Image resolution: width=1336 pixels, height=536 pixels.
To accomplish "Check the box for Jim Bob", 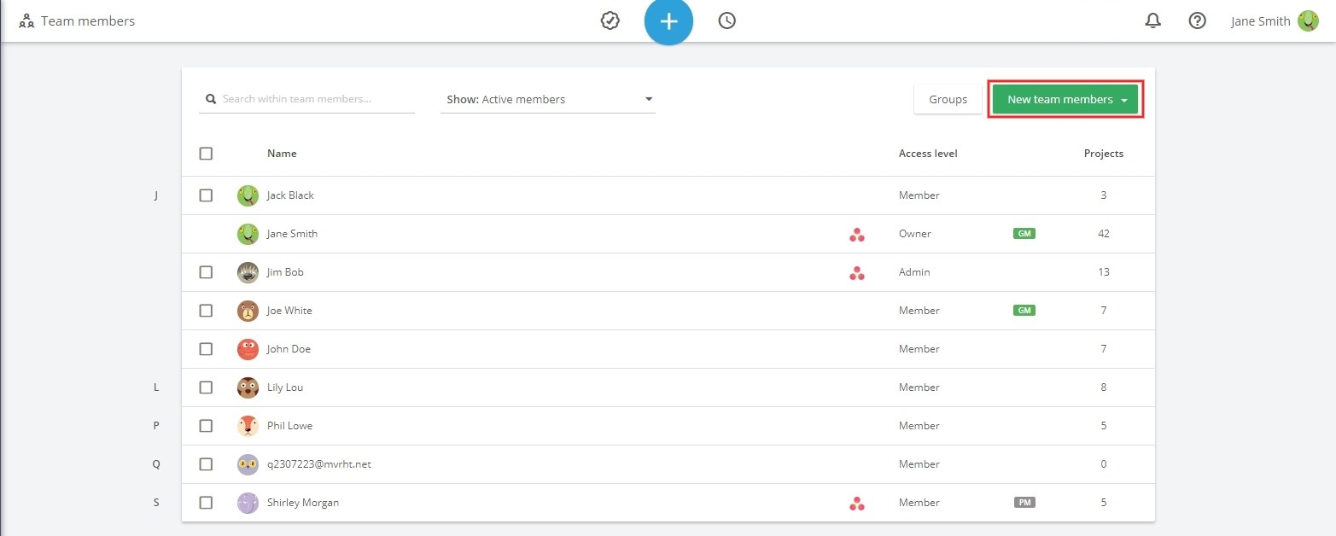I will tap(206, 272).
